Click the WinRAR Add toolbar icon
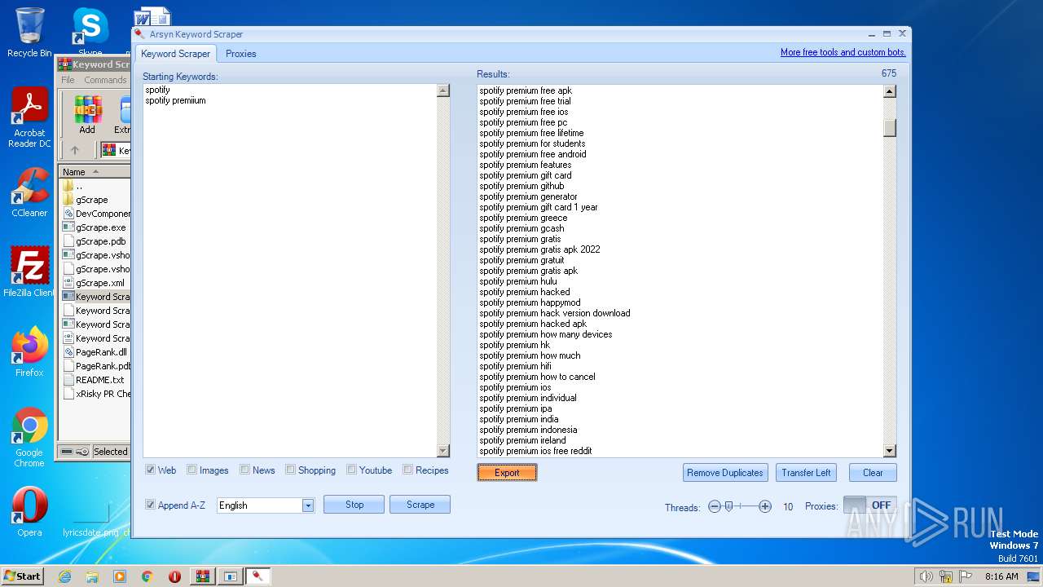1043x587 pixels. (87, 115)
